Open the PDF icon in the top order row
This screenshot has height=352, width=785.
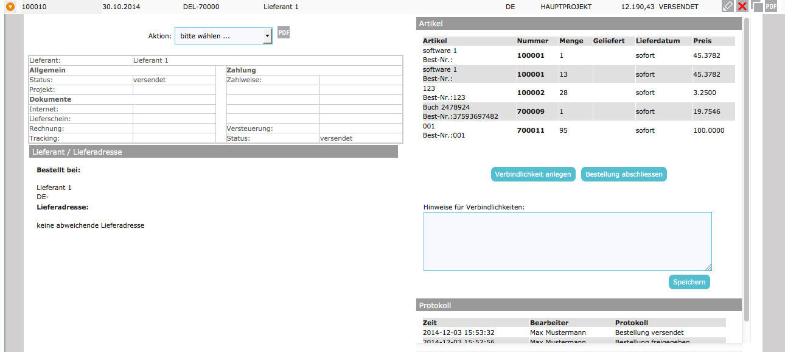[x=771, y=7]
